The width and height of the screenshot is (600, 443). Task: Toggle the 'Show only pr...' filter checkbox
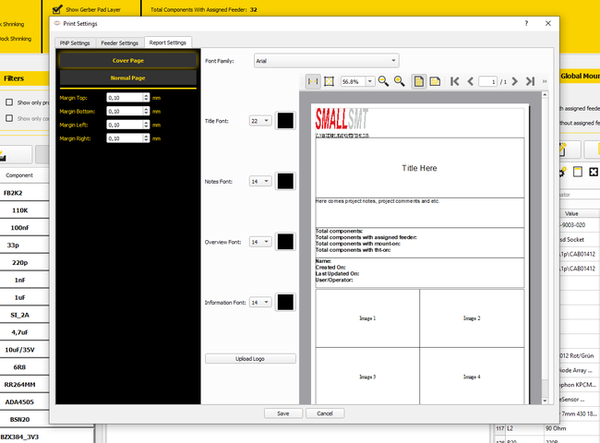[9, 102]
